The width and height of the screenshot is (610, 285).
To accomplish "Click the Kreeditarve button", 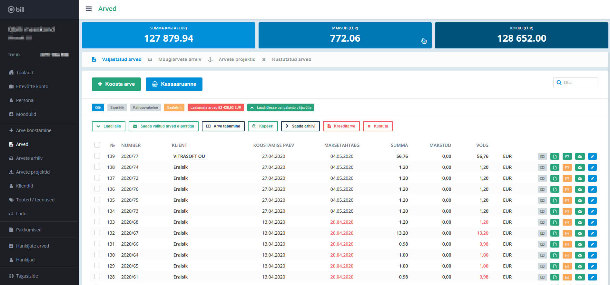I will click(x=341, y=126).
